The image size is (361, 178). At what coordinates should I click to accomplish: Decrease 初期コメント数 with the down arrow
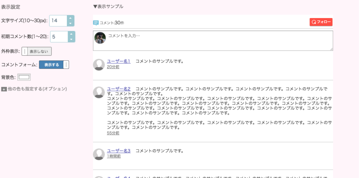click(72, 40)
